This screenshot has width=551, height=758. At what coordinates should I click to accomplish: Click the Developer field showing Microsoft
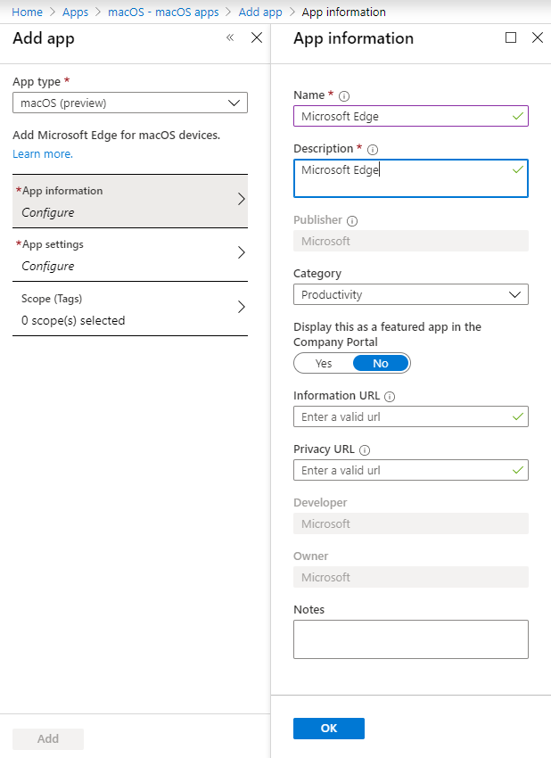(x=411, y=523)
